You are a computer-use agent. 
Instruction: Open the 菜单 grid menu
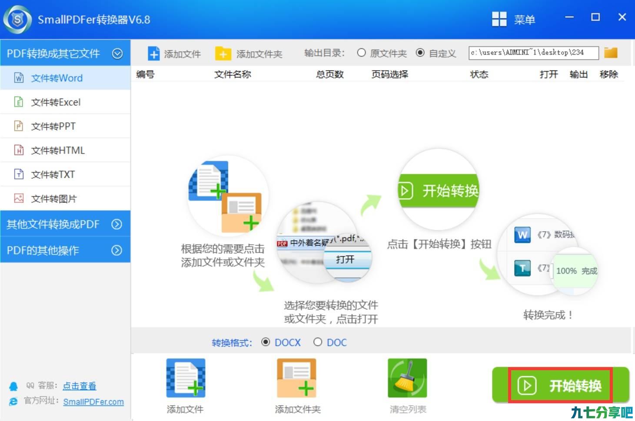[513, 19]
